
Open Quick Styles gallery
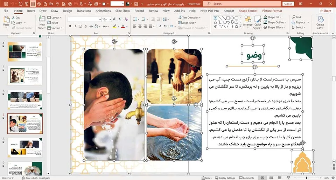click(258, 22)
